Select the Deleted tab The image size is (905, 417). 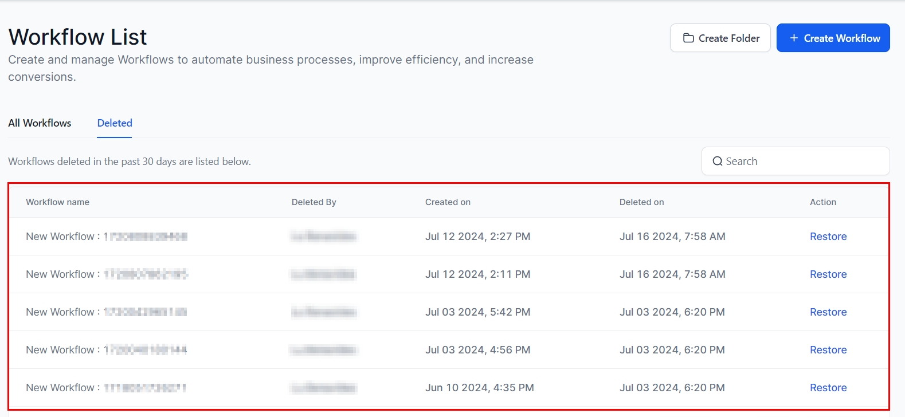tap(115, 123)
